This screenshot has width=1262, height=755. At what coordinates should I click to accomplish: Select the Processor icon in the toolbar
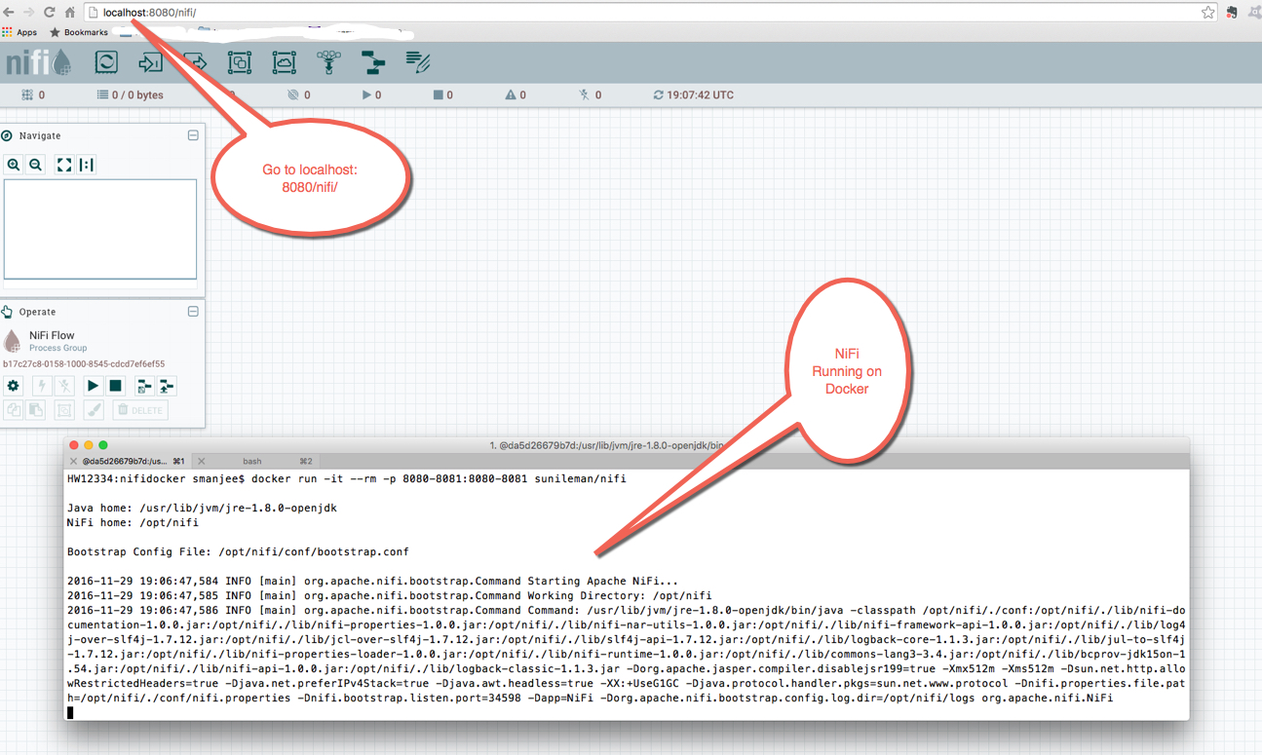point(106,62)
